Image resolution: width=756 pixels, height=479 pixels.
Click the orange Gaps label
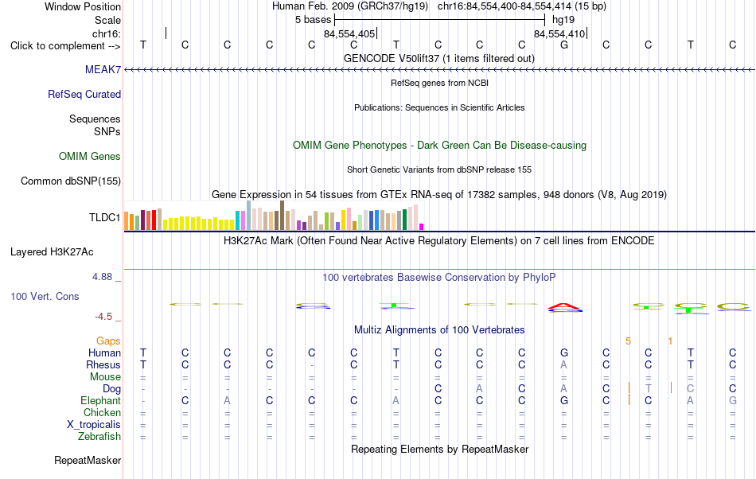[x=108, y=341]
